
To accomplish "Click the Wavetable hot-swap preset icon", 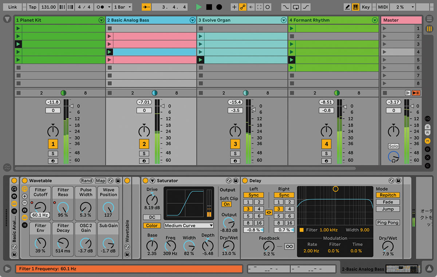I will point(111,181).
